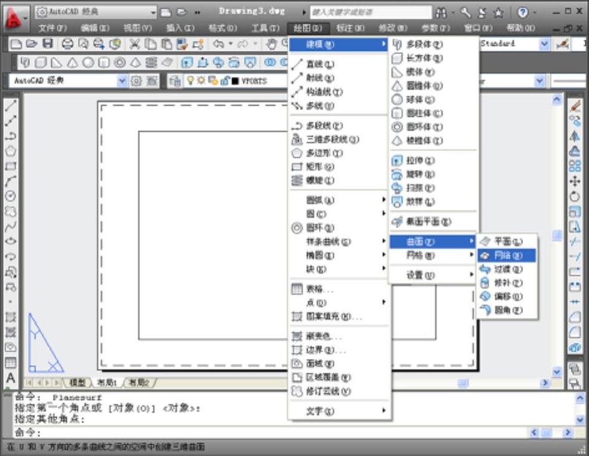The image size is (589, 456).
Task: Toggle the layer freeze sun icon
Action: tap(202, 80)
